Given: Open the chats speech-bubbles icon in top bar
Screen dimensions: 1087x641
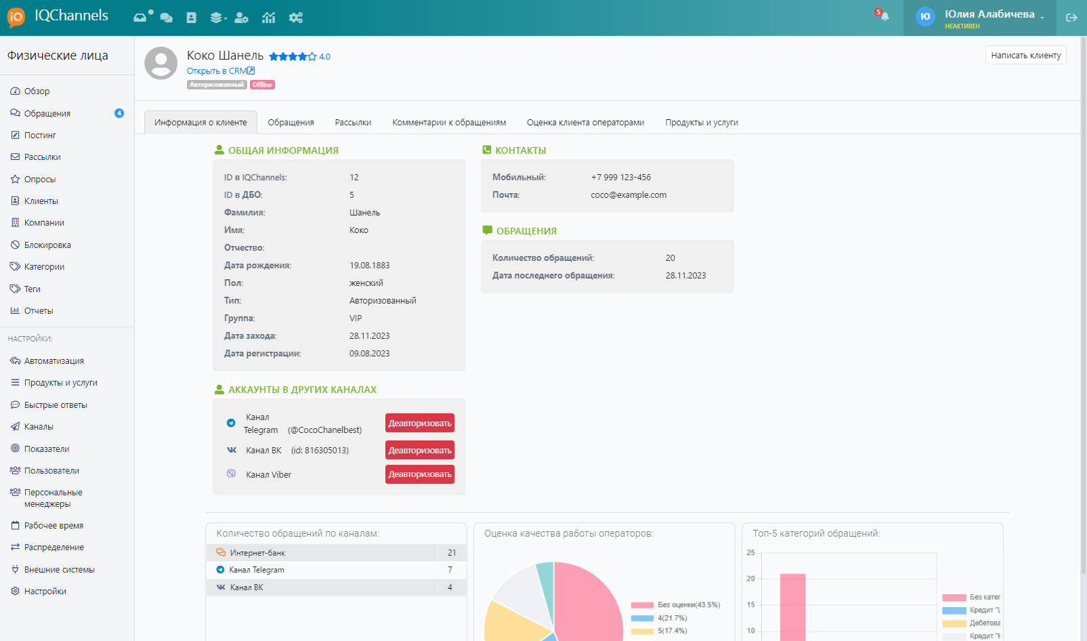Looking at the screenshot, I should pyautogui.click(x=167, y=18).
